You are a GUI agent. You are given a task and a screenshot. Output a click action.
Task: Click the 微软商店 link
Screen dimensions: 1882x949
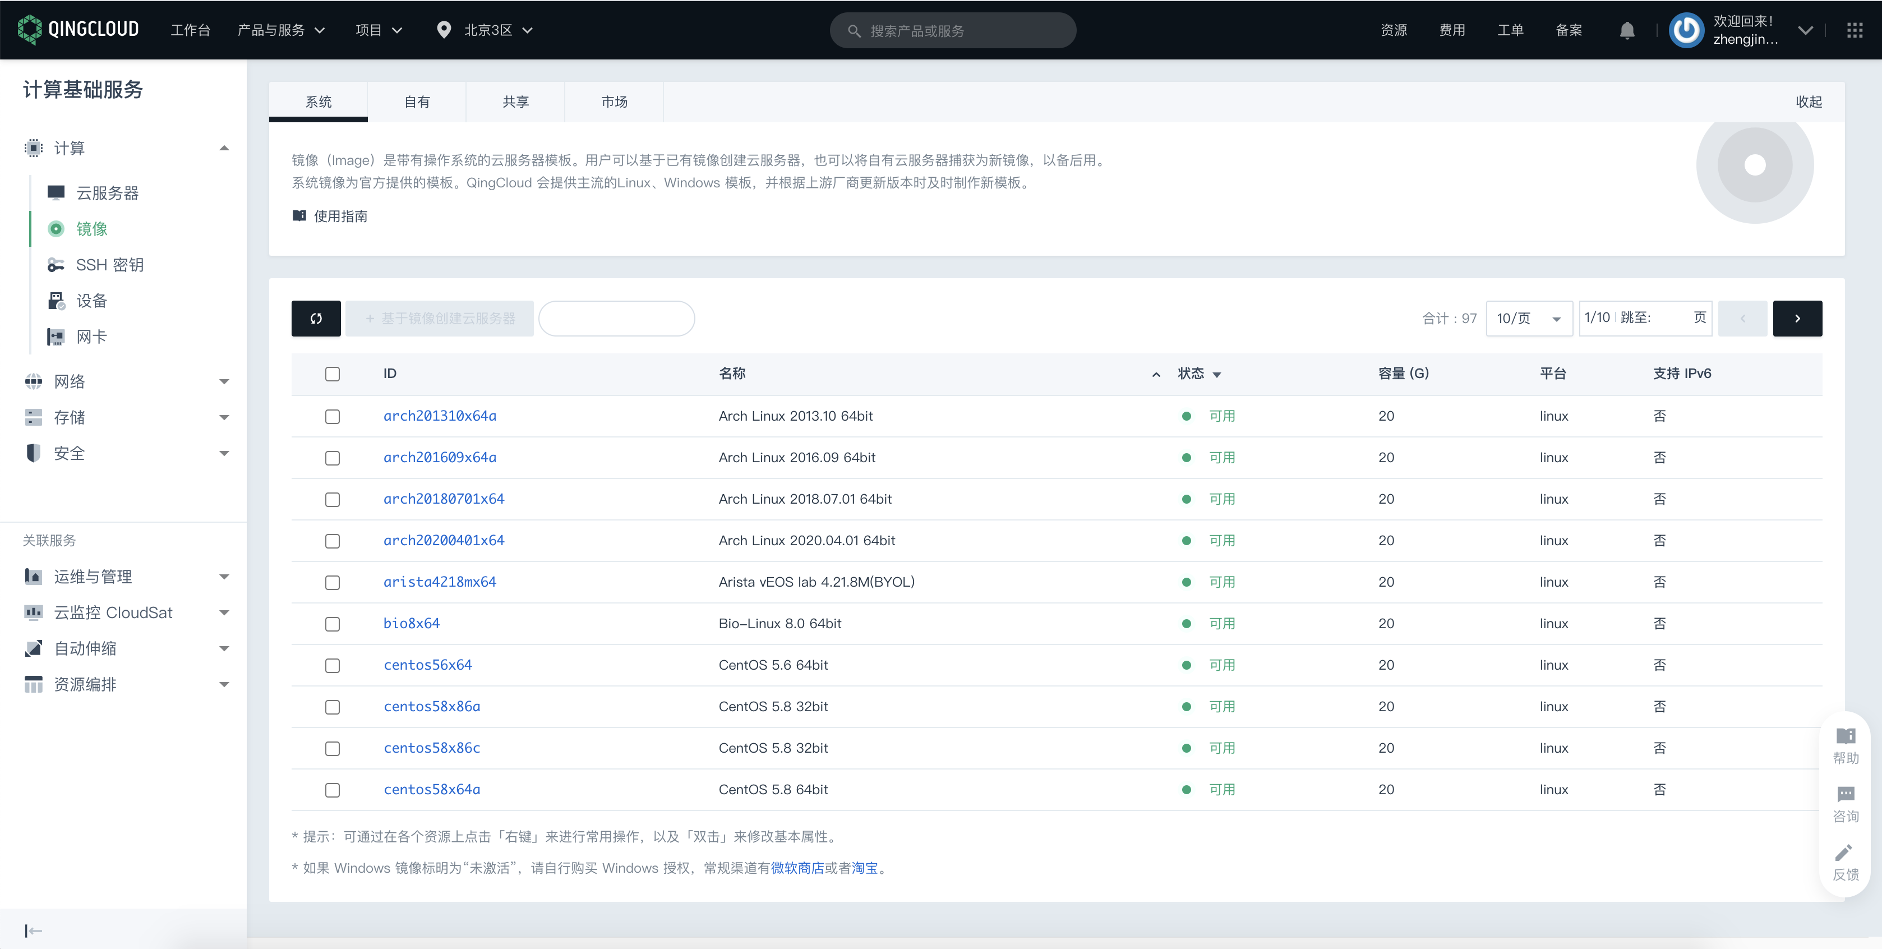point(797,868)
